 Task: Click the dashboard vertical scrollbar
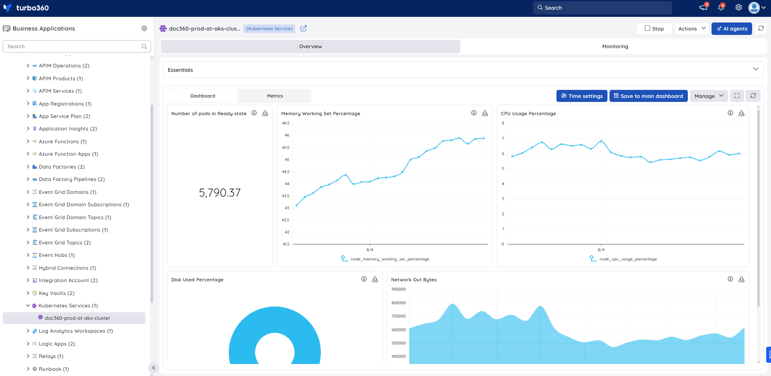tap(758, 207)
